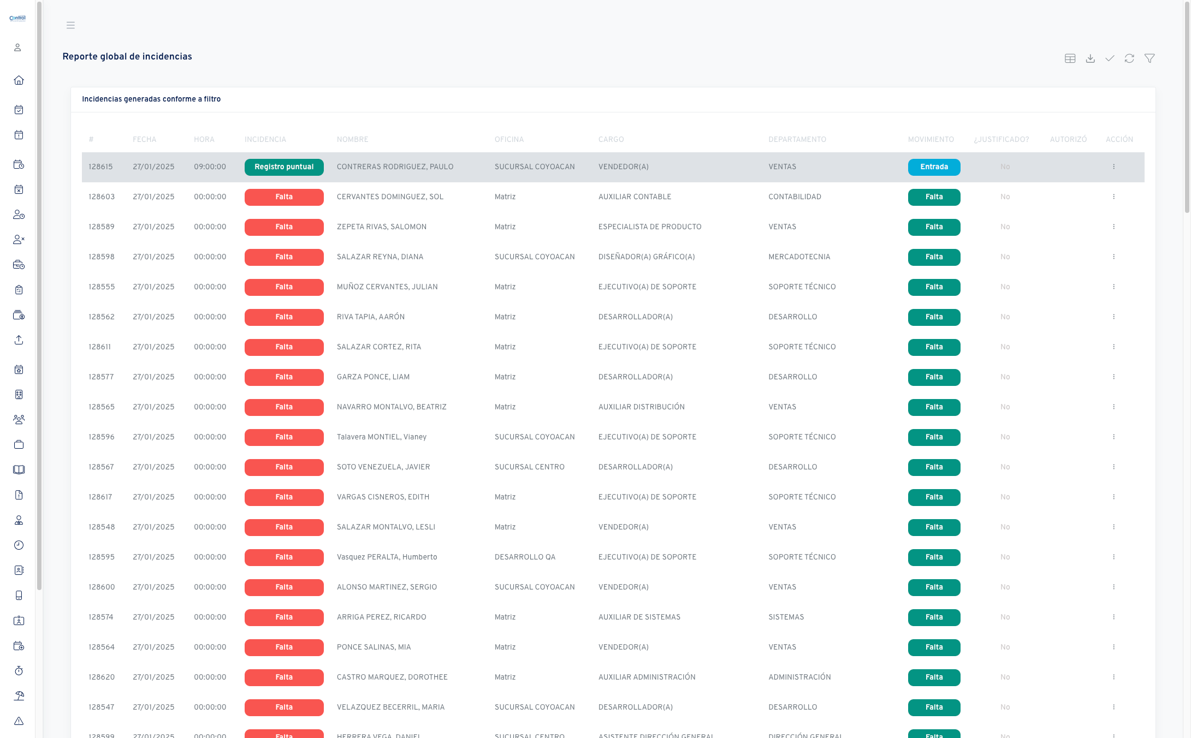
Task: Open the calendar-with-checkmark sidebar icon
Action: click(x=19, y=110)
